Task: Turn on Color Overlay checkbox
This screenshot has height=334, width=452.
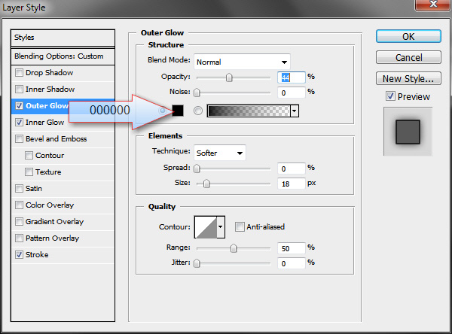Action: tap(19, 205)
